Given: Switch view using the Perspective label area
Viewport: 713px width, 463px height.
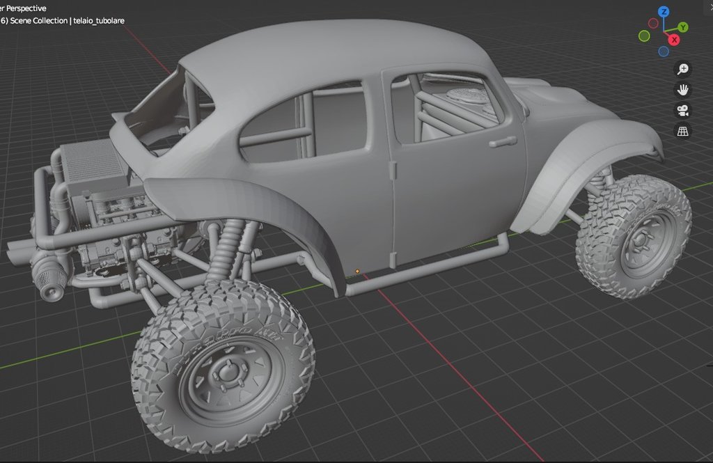Looking at the screenshot, I should [28, 8].
